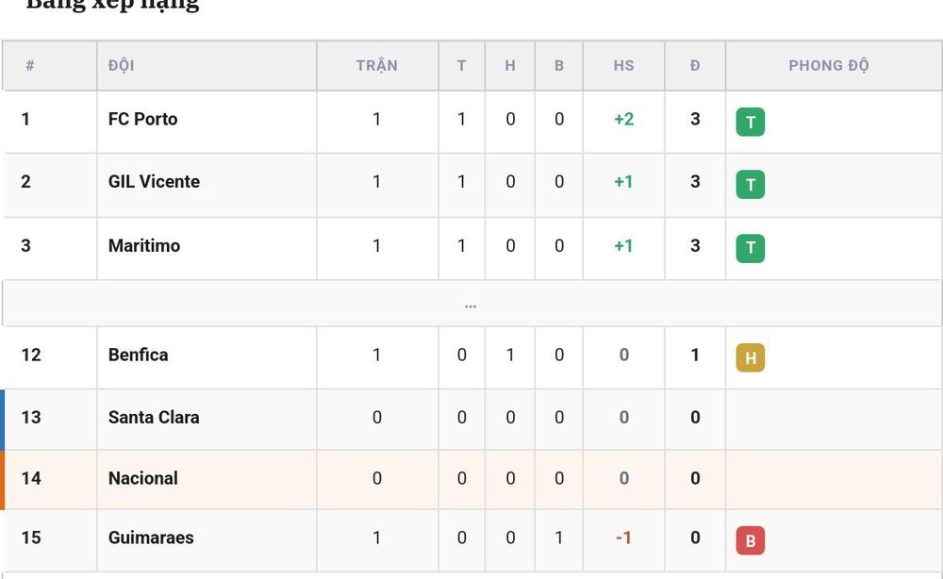Open the Benfica team entry
Viewport: 943px width, 579px height.
tap(138, 355)
